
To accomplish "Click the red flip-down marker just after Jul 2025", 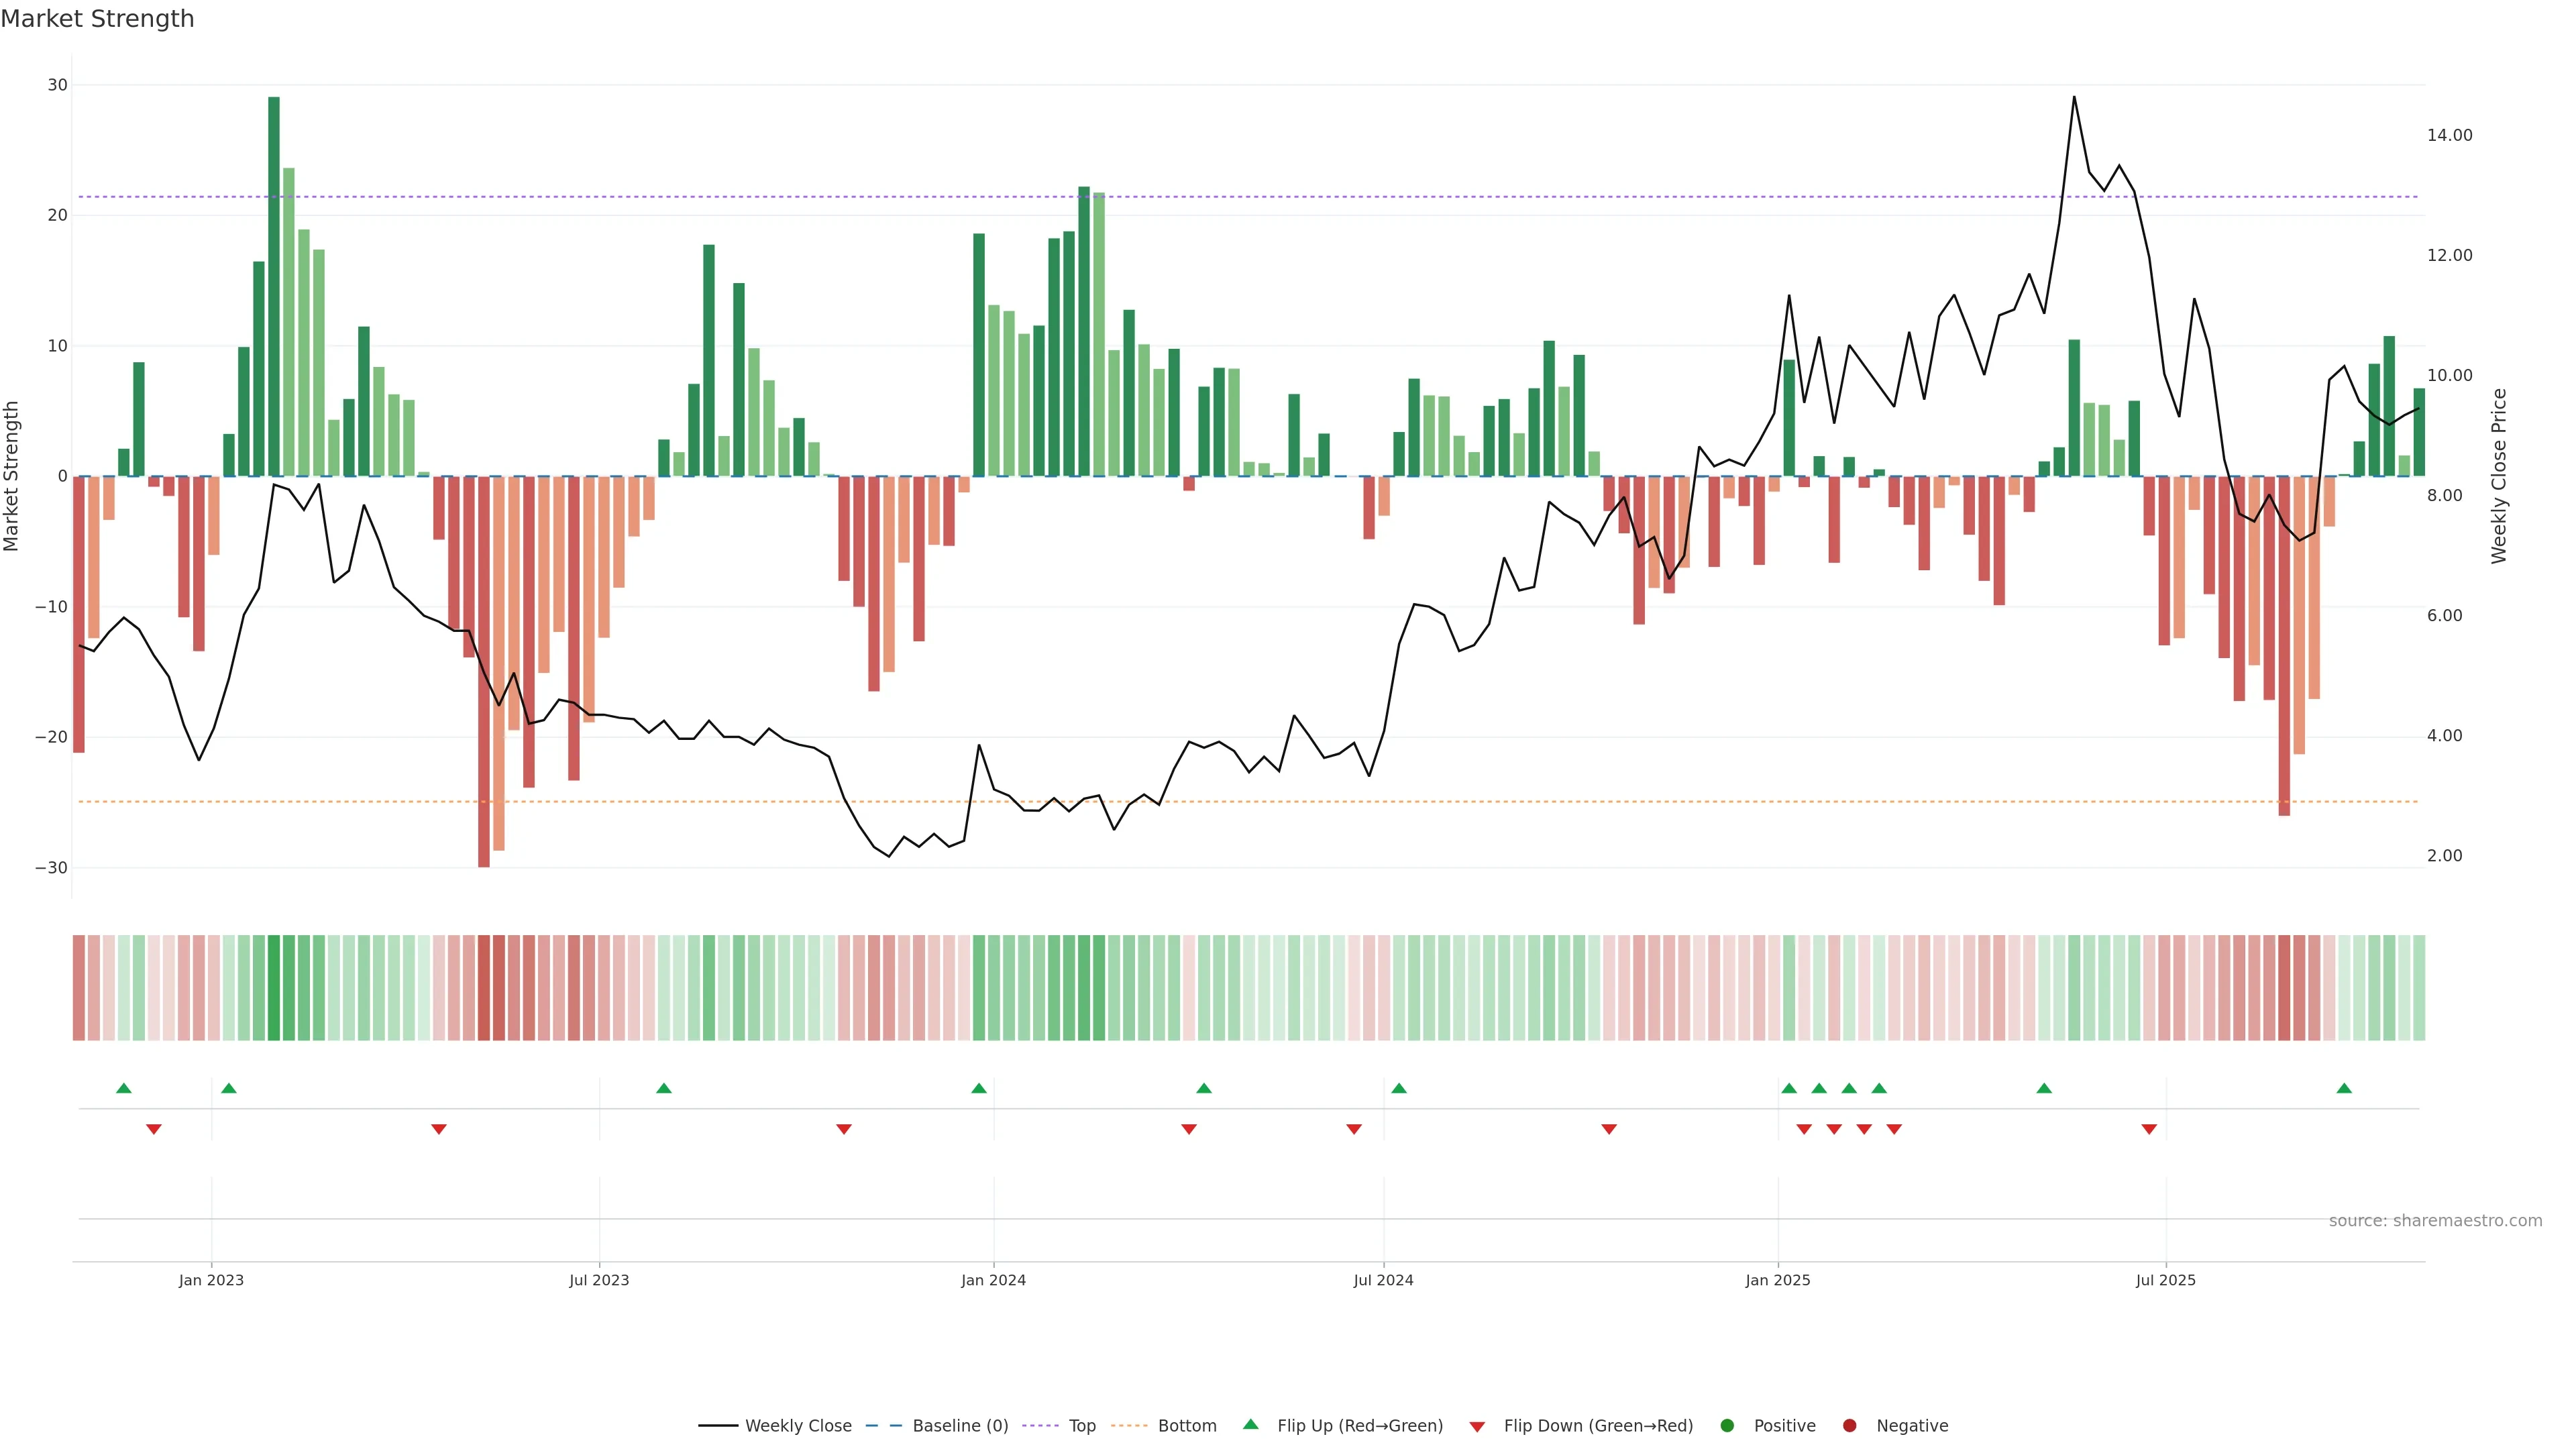I will pyautogui.click(x=2149, y=1129).
